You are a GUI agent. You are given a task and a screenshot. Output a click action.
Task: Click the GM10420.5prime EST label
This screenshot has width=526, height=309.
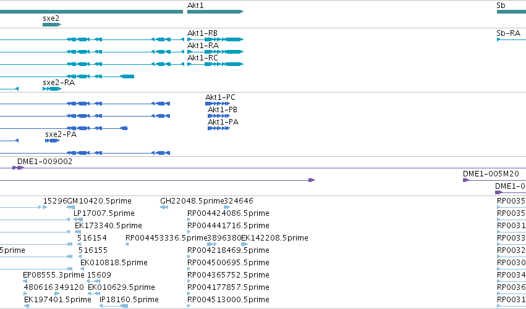point(100,201)
